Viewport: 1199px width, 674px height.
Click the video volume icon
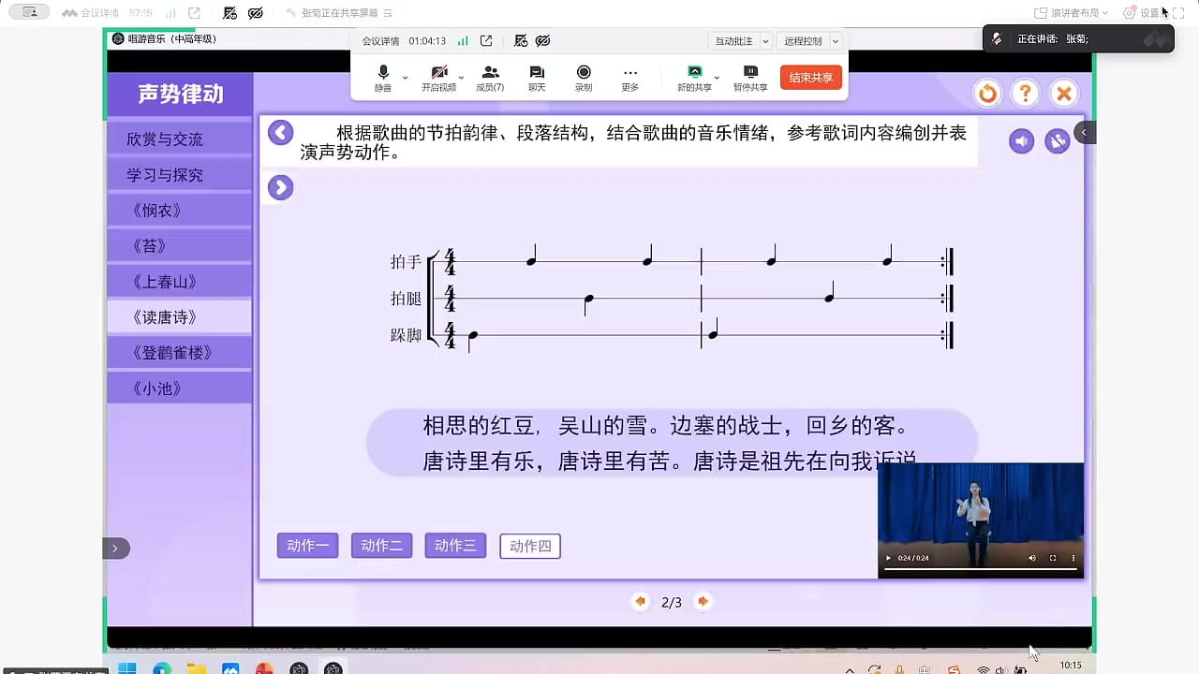[x=1032, y=558]
